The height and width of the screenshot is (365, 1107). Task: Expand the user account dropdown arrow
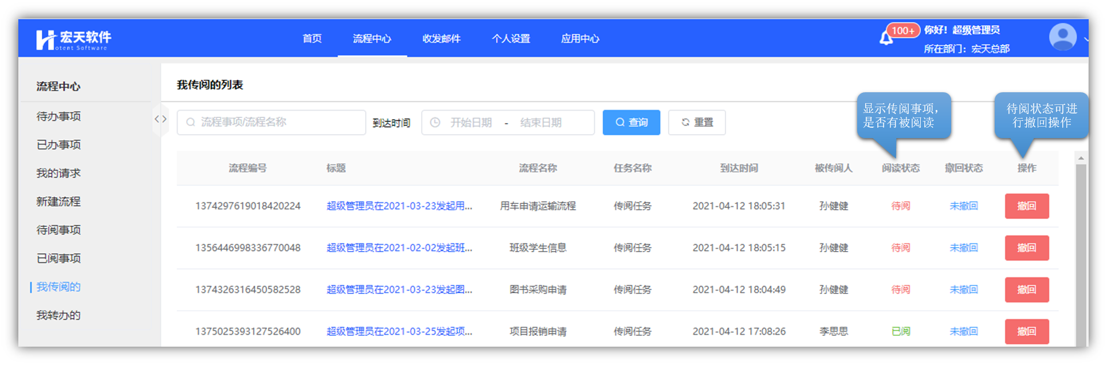tap(1085, 39)
